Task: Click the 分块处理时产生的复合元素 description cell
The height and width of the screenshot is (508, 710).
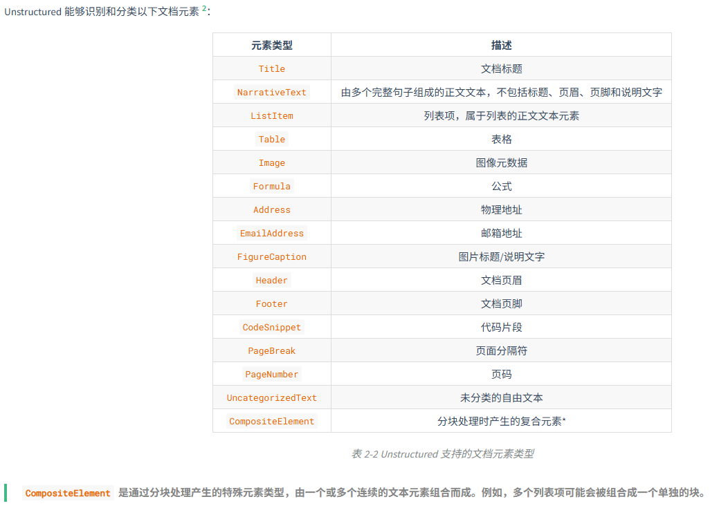Action: (501, 422)
